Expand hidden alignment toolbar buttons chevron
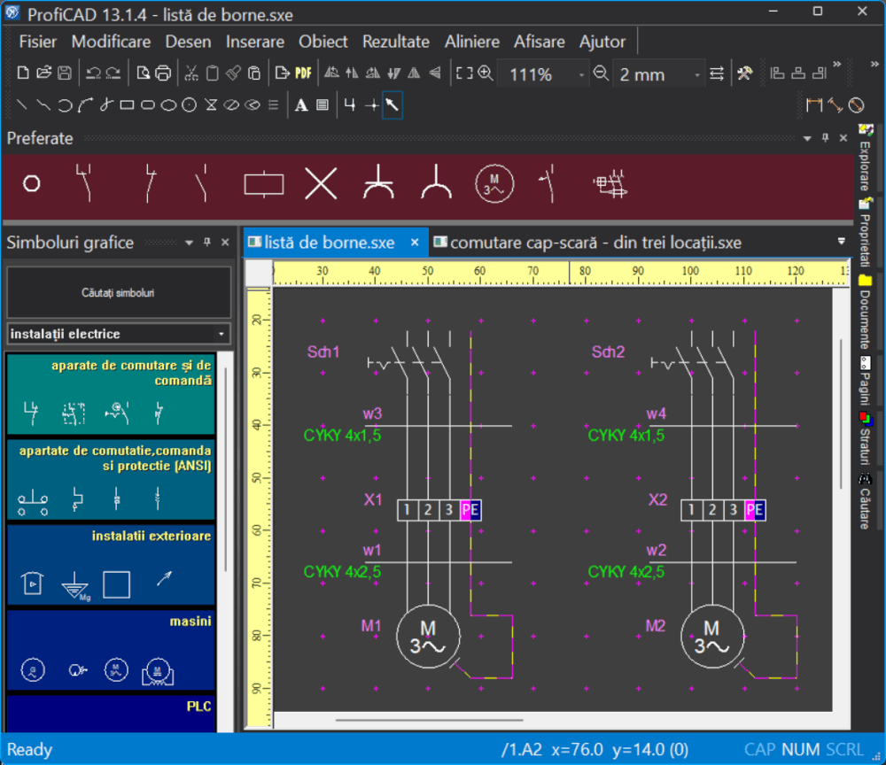 tap(837, 65)
